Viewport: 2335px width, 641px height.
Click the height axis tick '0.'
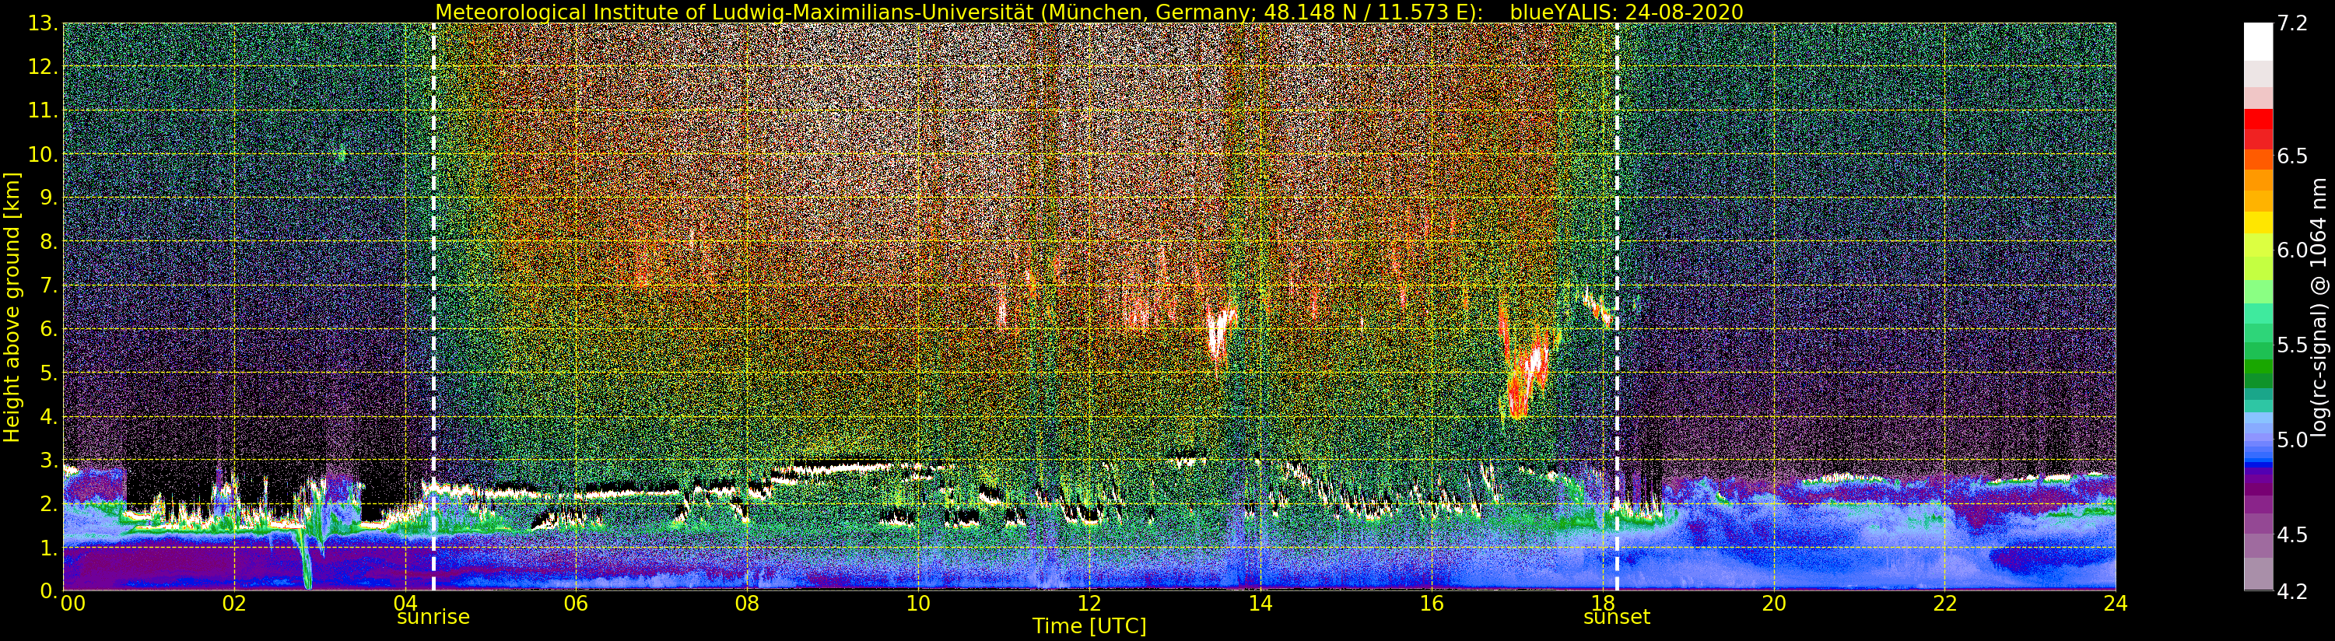[x=50, y=591]
